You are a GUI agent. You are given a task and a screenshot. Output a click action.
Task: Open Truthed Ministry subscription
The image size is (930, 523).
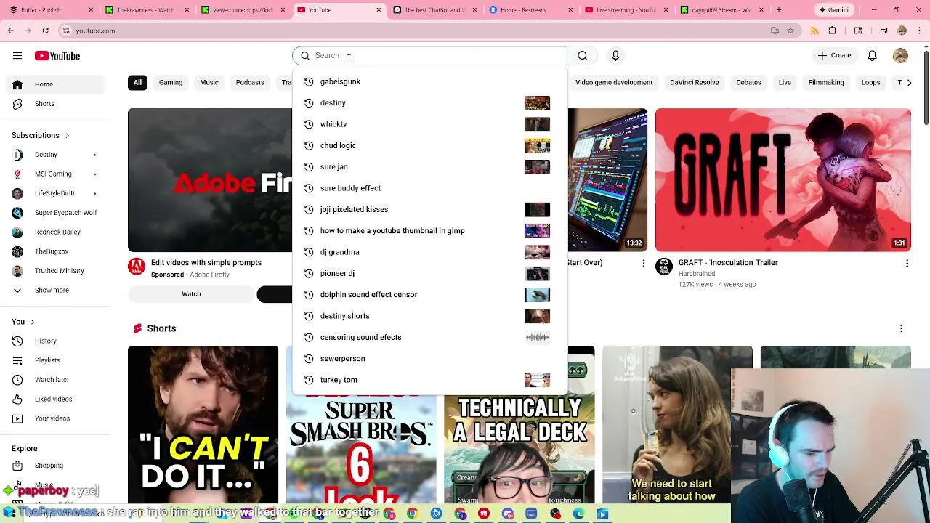pos(55,271)
